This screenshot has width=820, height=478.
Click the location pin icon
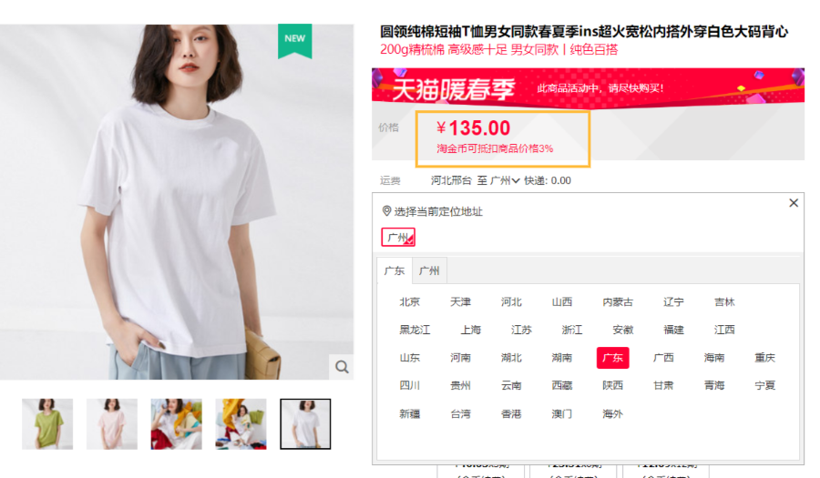point(386,211)
